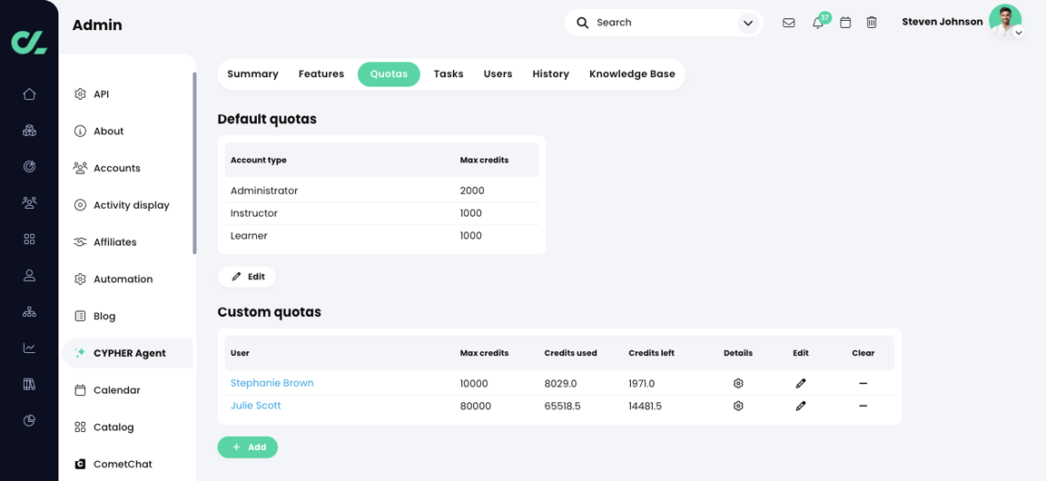Click the Learner account type row
The width and height of the screenshot is (1046, 481).
click(381, 236)
